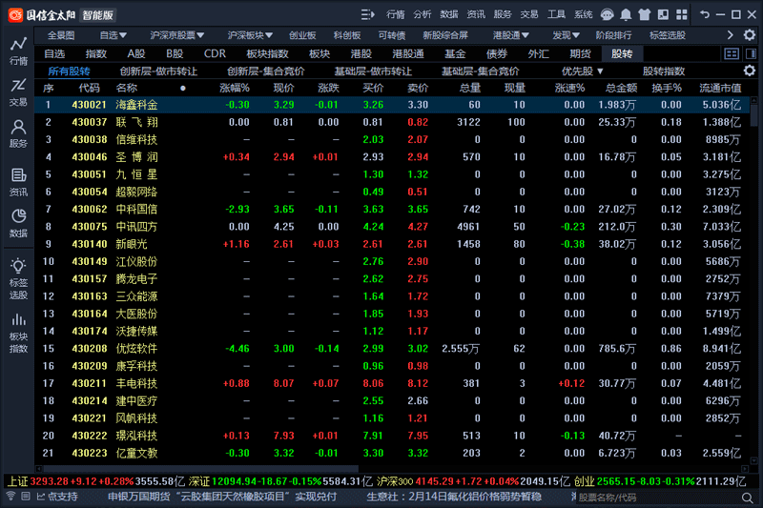Open the 优先股 dropdown filter
The image size is (763, 508).
tap(583, 71)
